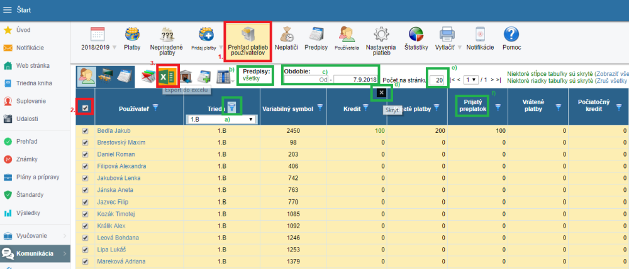This screenshot has height=269, width=629.
Task: Click the filter icon beside Trieda
Action: pos(232,107)
